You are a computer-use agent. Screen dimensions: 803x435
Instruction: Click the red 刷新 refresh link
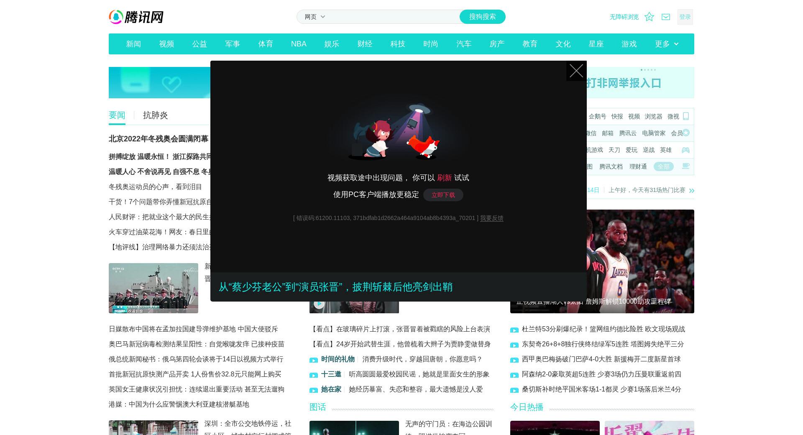(x=445, y=178)
